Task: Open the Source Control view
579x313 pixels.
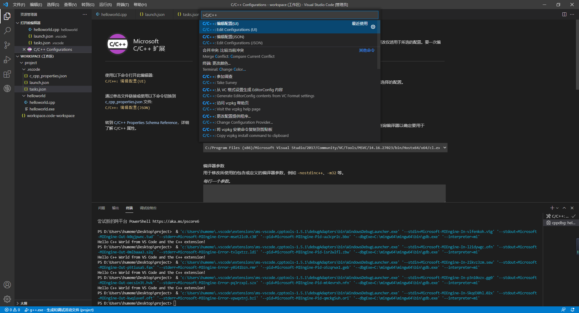Action: tap(7, 45)
